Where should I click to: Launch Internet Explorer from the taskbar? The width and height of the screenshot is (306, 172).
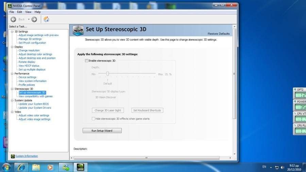21,167
